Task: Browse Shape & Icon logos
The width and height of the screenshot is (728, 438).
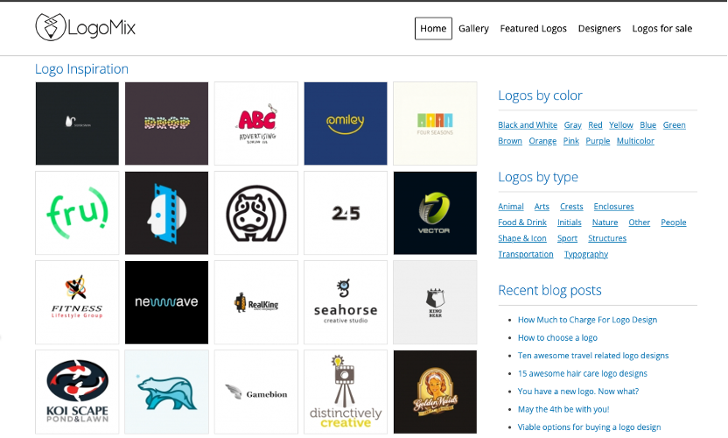Action: (x=522, y=238)
